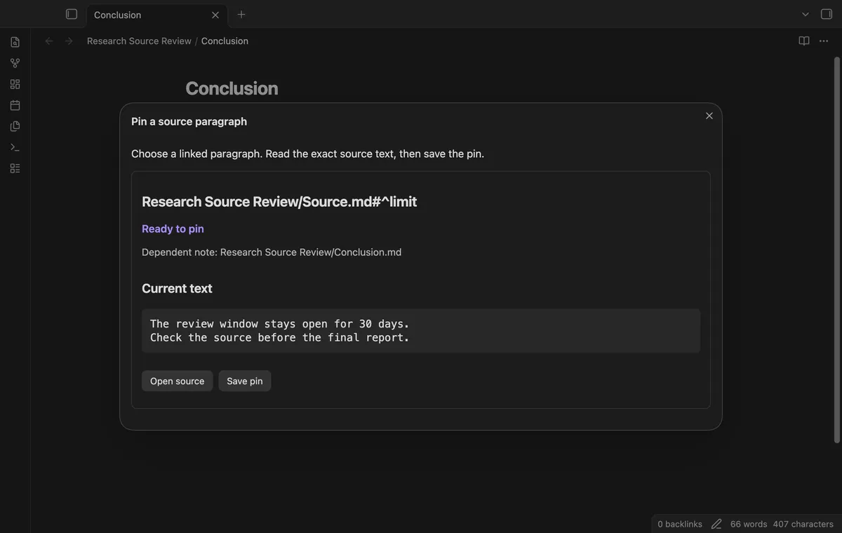
Task: Close the Conclusion tab
Action: (x=215, y=15)
